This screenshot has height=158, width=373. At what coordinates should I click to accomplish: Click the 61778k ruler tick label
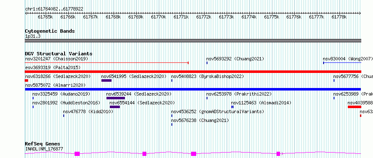tap(339, 17)
